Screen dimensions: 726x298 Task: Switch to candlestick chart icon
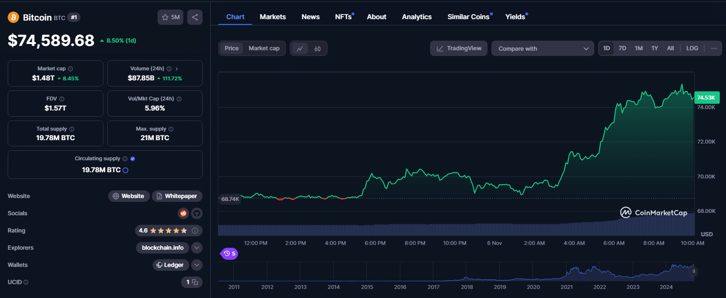click(318, 48)
